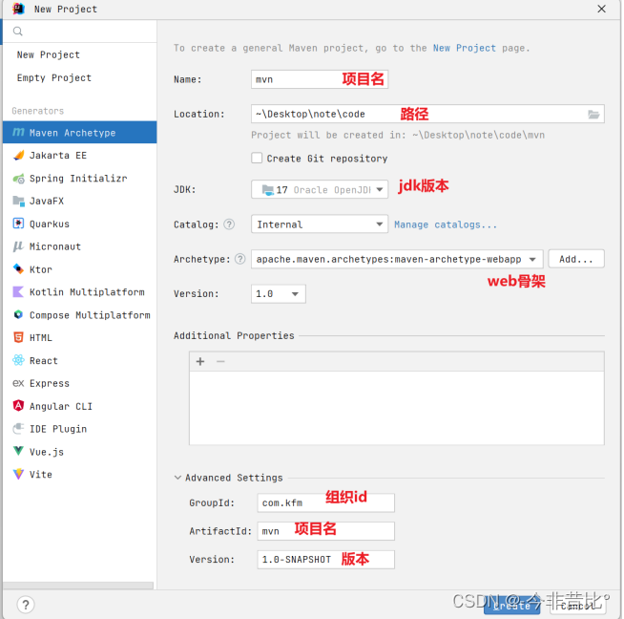Open the Catalog help question mark
The image size is (624, 619).
[x=229, y=224]
